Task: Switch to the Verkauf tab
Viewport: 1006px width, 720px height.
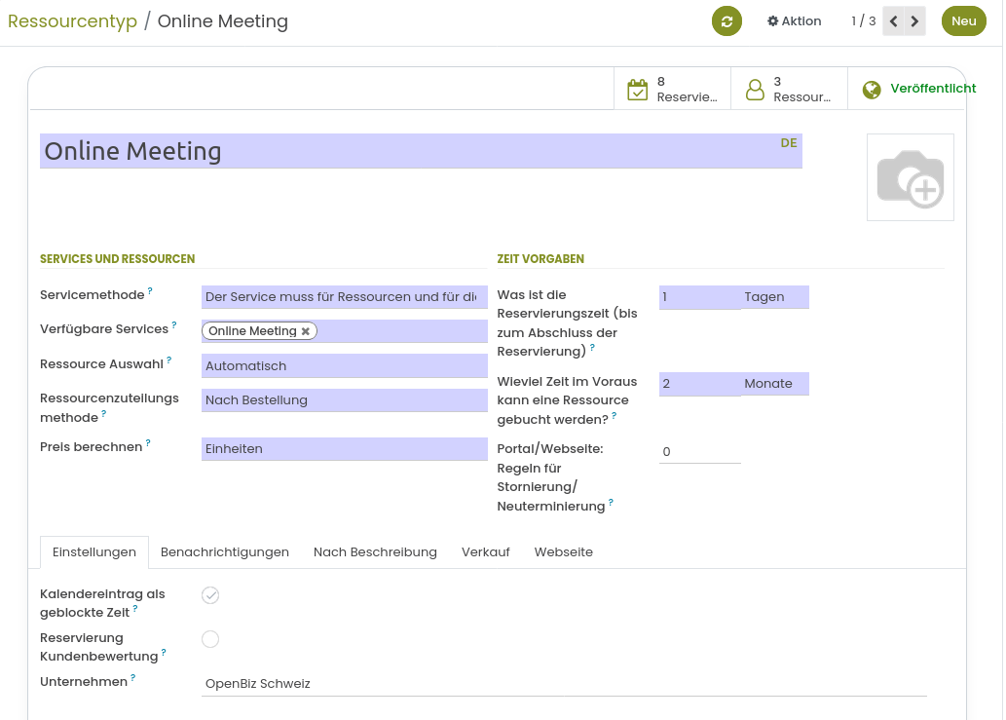Action: coord(485,552)
